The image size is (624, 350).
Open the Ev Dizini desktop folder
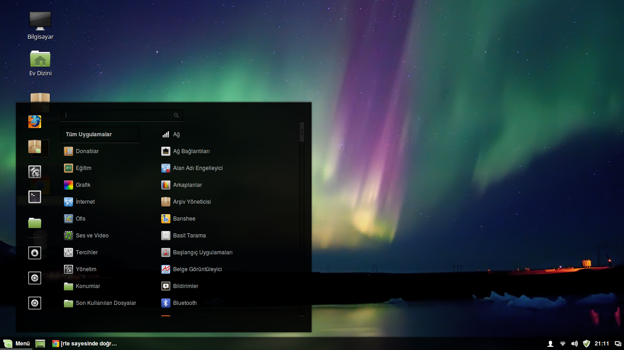point(40,63)
